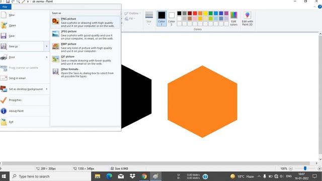Open Other formats save dialog
The height and width of the screenshot is (181, 322).
[85, 72]
